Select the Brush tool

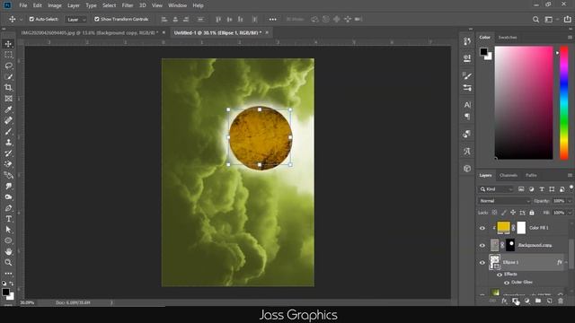point(8,132)
